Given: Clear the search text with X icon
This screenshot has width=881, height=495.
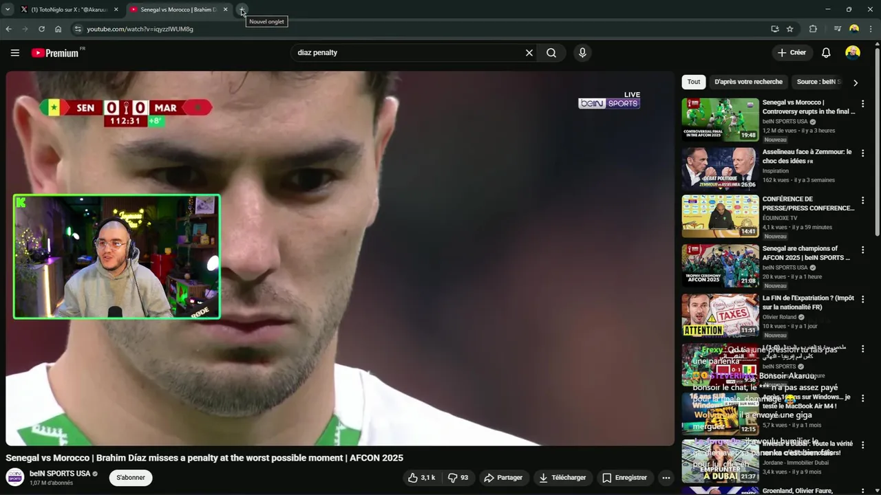Looking at the screenshot, I should click(529, 52).
